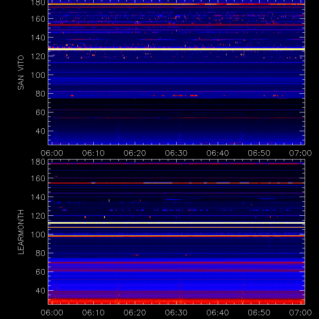
Task: Click the SAN VITO axis title
Action: click(21, 73)
